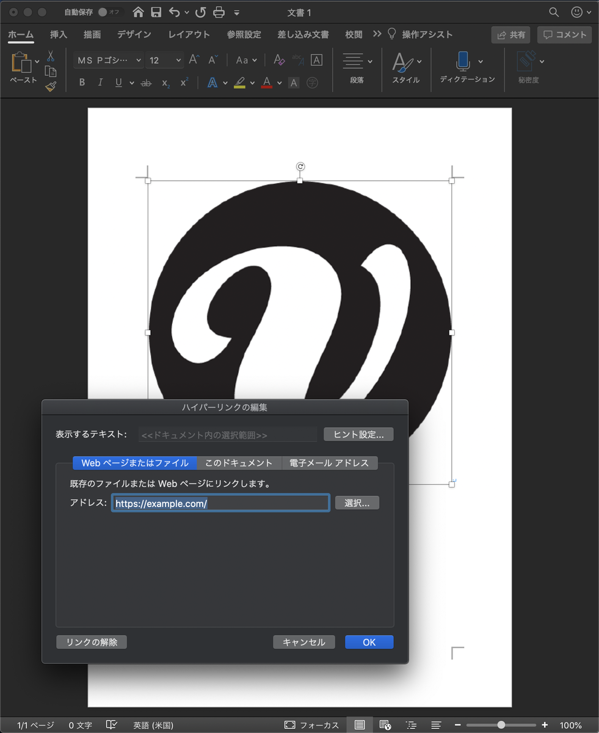Click the phonetic guide abc icon
The image size is (599, 733).
point(298,60)
